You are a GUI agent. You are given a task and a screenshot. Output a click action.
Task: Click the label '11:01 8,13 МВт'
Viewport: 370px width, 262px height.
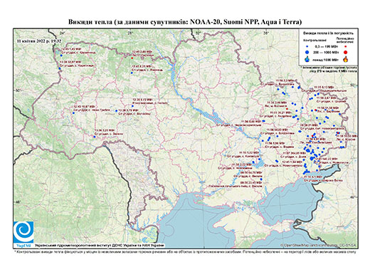(x=323, y=87)
